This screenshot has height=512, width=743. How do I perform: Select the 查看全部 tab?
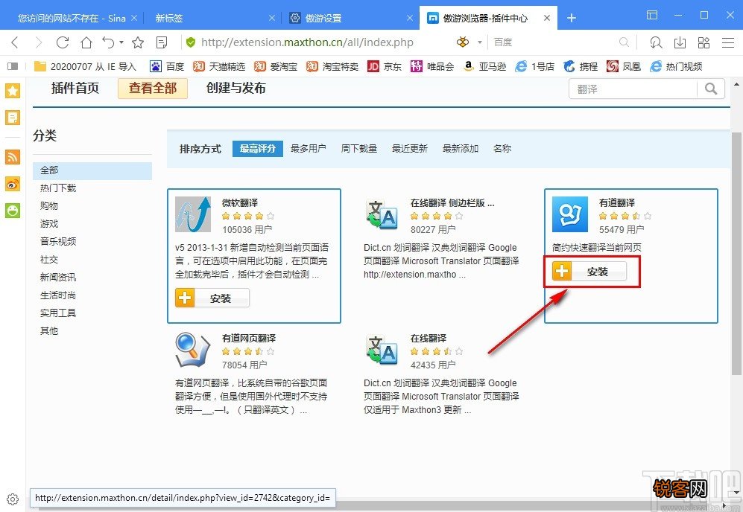point(153,89)
